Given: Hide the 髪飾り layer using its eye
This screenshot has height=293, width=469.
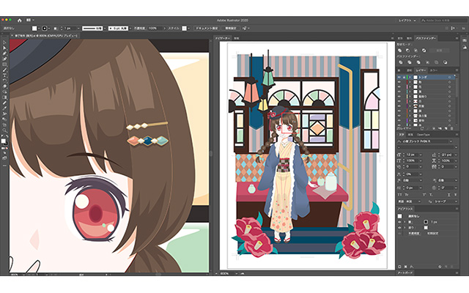Looking at the screenshot, I should click(399, 97).
